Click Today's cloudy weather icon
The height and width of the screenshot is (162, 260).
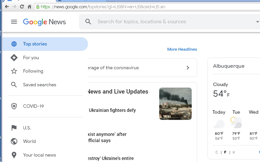[x=219, y=124]
